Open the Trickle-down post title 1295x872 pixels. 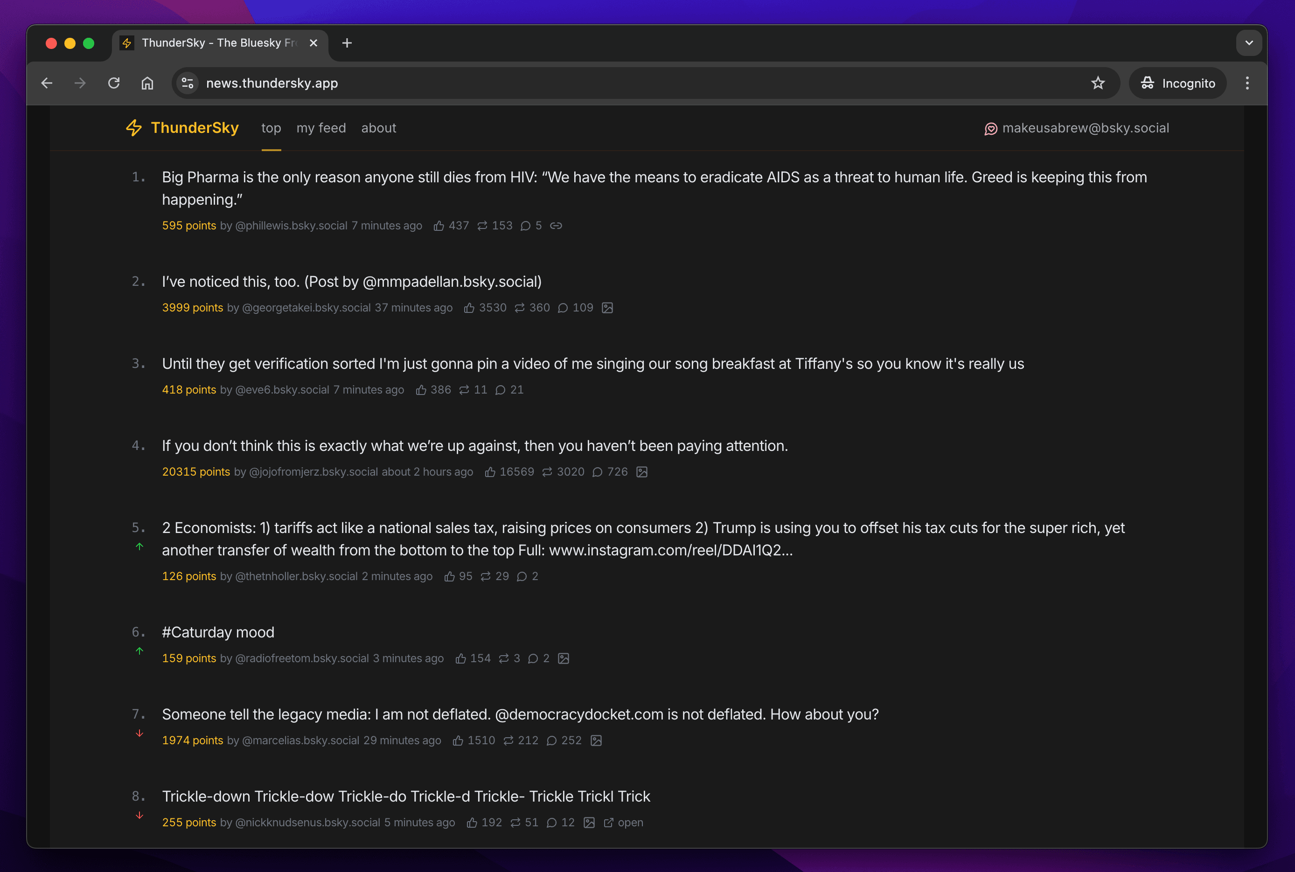tap(406, 796)
